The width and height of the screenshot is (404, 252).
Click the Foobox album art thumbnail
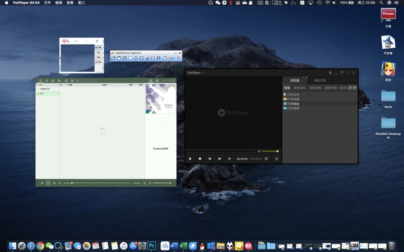pos(160,98)
